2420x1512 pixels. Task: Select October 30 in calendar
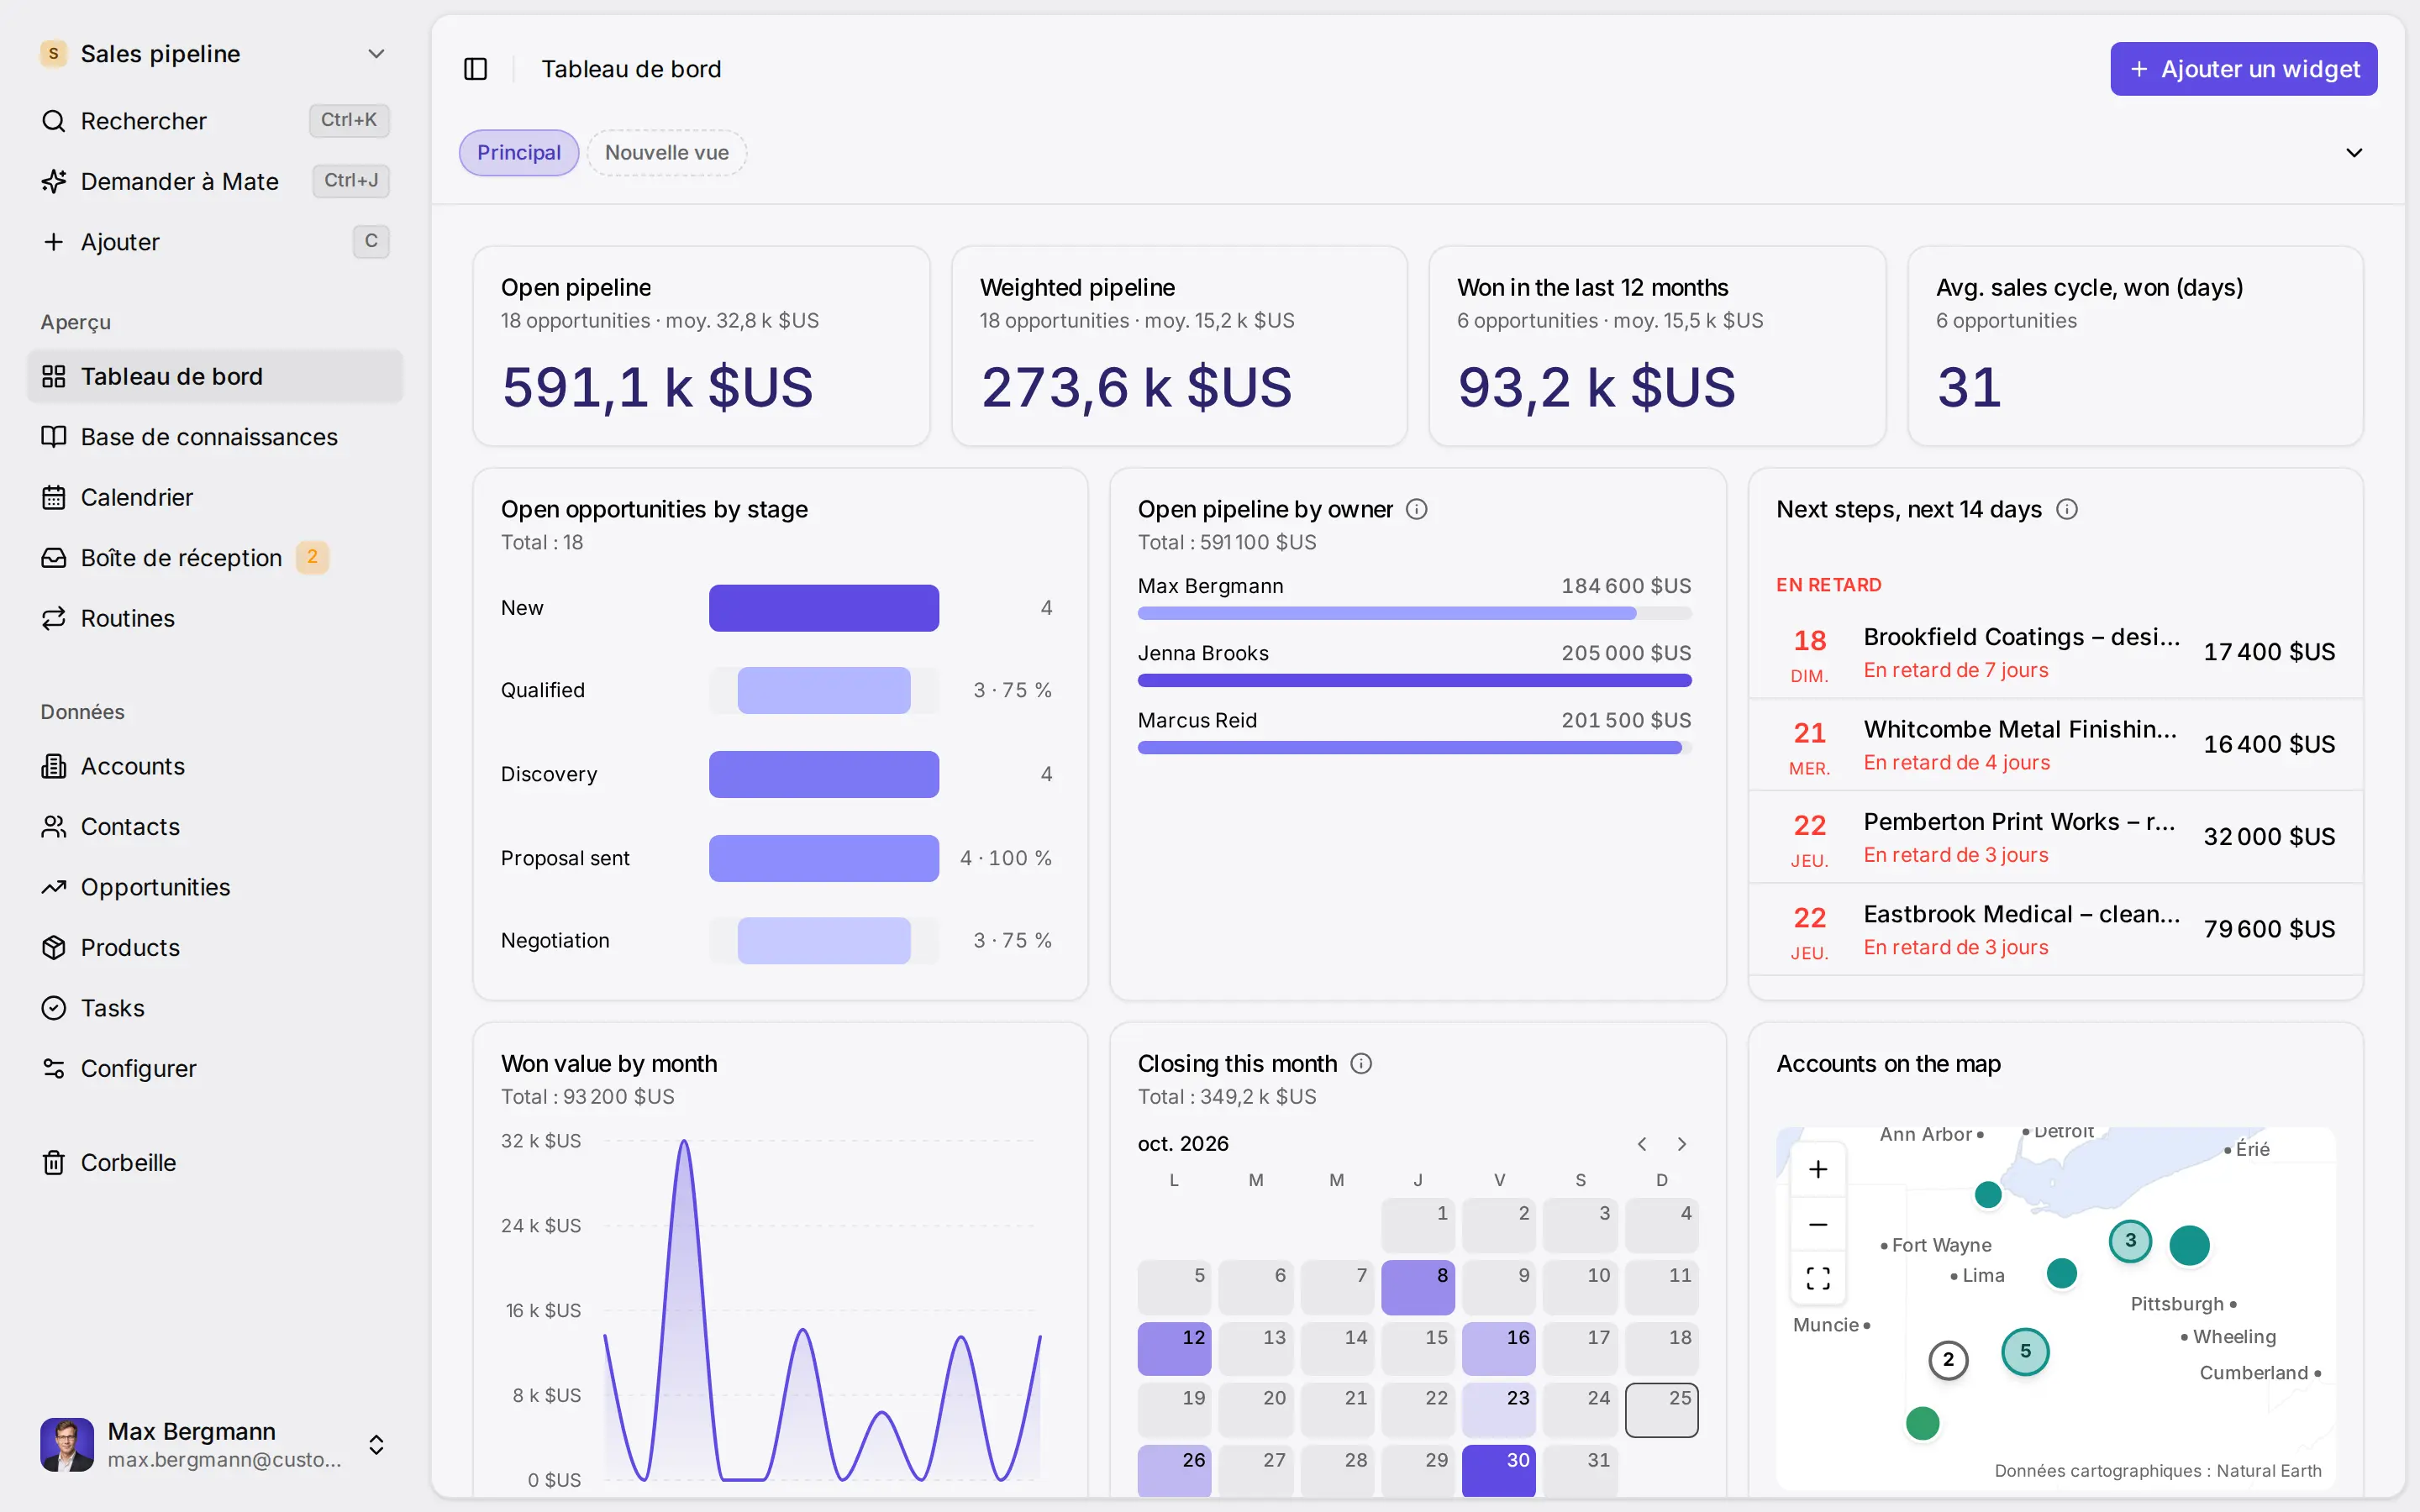(1498, 1470)
